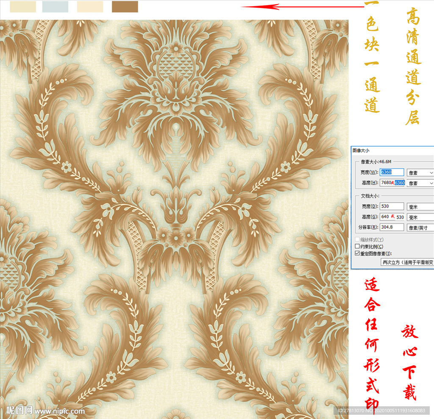Screen dimensions: 434x419
Task: Click the document width field showing 530
Action: point(392,206)
